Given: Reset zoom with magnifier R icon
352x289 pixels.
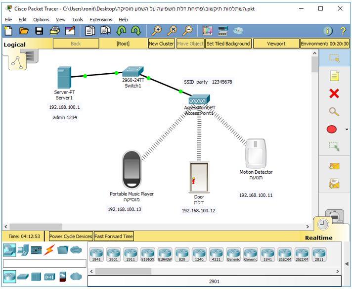Looking at the screenshot, I should tap(172, 31).
